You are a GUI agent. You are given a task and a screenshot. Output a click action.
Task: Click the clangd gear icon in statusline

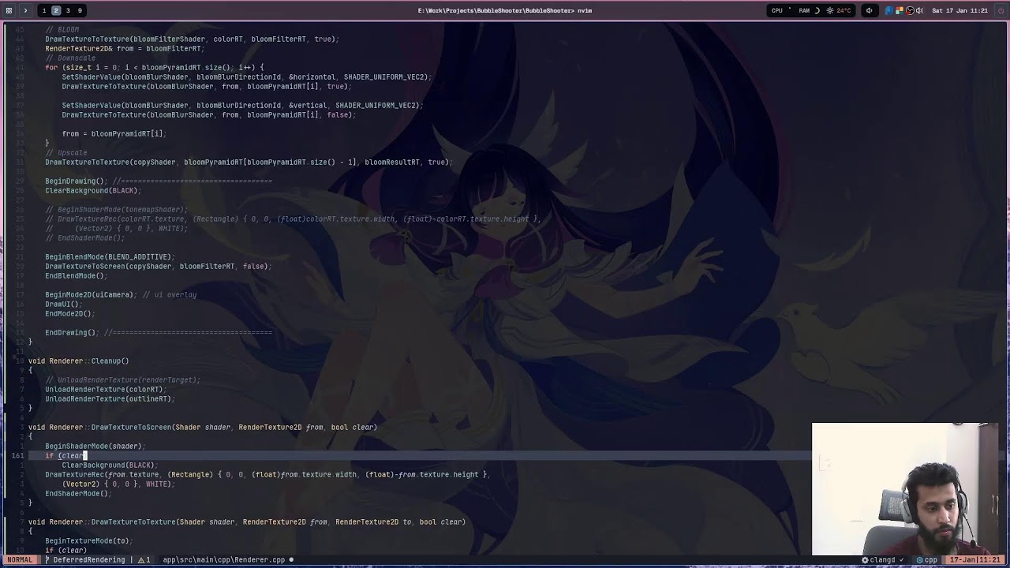click(865, 560)
